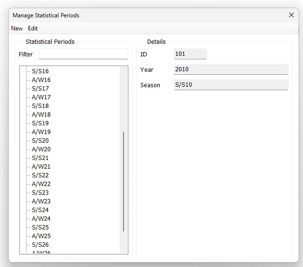Click the ID field showing 101
This screenshot has width=303, height=267.
190,54
